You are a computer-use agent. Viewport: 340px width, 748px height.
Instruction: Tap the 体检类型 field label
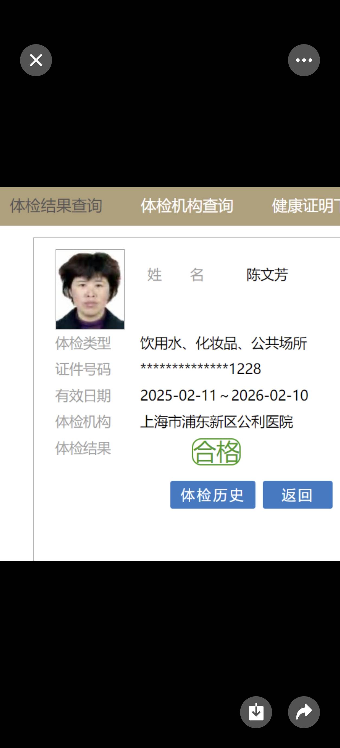(83, 343)
